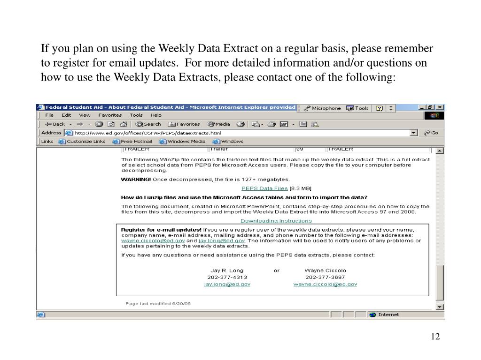481x360 pixels.
Task: Open the Windows links bar shortcut
Action: pyautogui.click(x=228, y=142)
